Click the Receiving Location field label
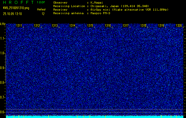Image resolution: width=186 pixels, height=118 pixels. pyautogui.click(x=65, y=6)
